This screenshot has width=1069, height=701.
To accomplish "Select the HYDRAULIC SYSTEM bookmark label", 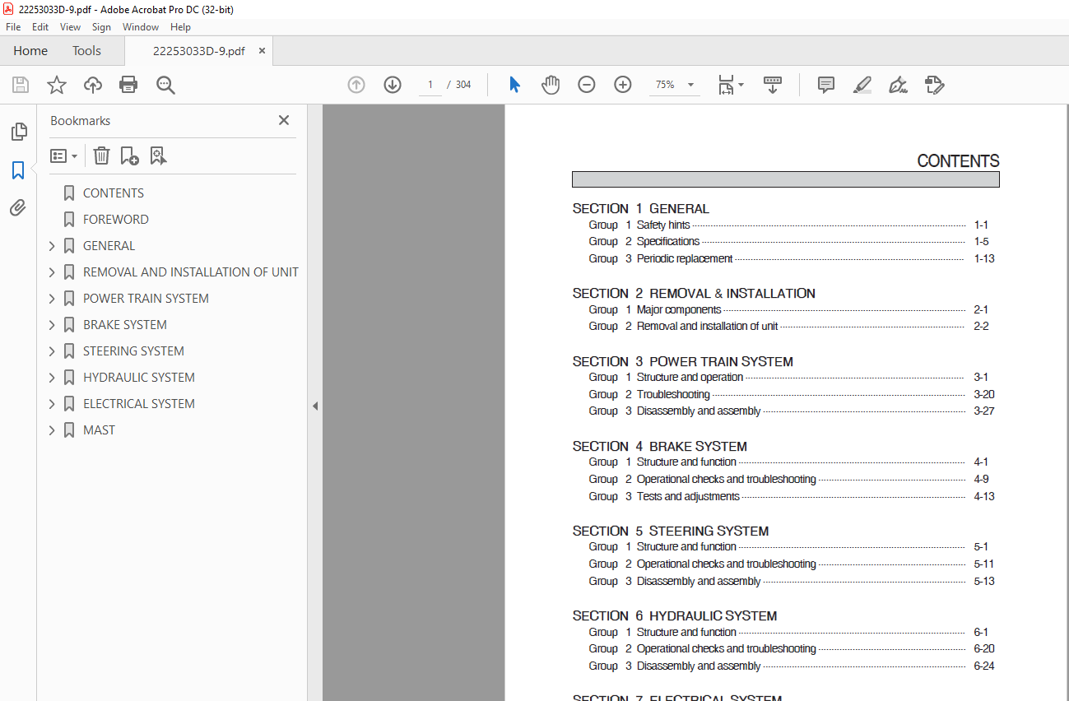I will tap(139, 378).
